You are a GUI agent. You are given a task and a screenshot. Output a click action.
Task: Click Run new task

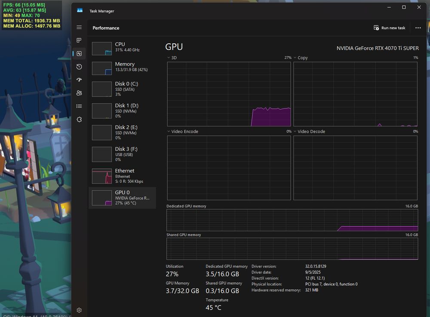389,27
